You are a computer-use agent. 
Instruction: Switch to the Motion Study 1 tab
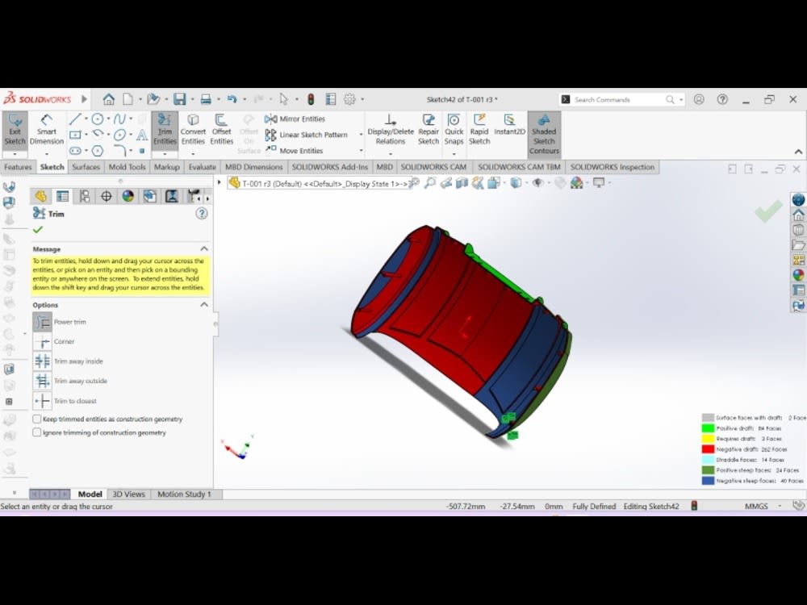click(x=185, y=494)
